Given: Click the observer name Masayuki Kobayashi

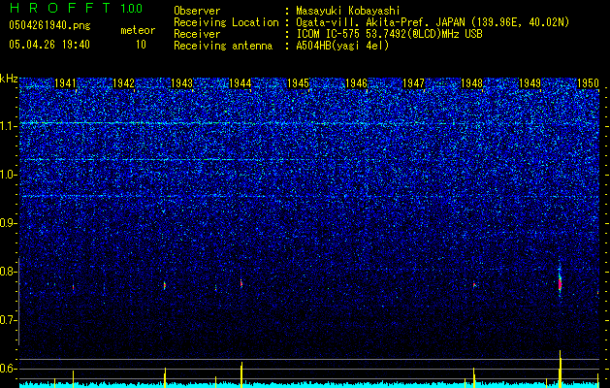Looking at the screenshot, I should pyautogui.click(x=348, y=11).
